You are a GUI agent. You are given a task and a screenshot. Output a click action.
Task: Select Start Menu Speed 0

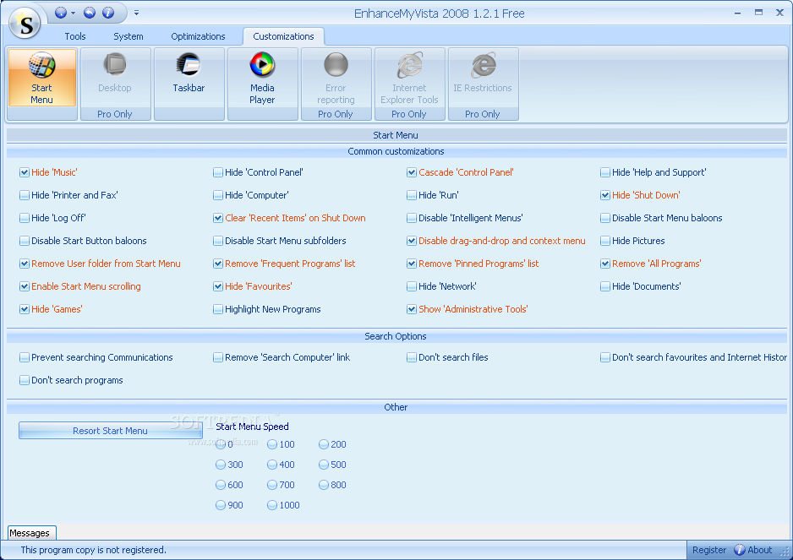tap(221, 444)
